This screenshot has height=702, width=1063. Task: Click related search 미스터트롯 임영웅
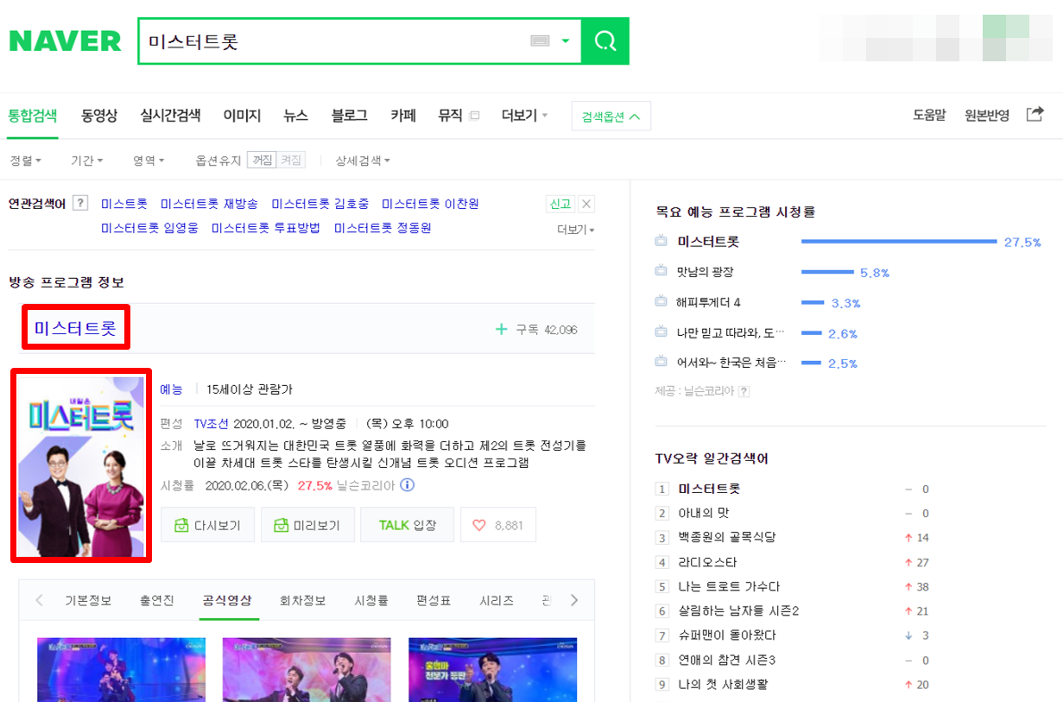(149, 228)
